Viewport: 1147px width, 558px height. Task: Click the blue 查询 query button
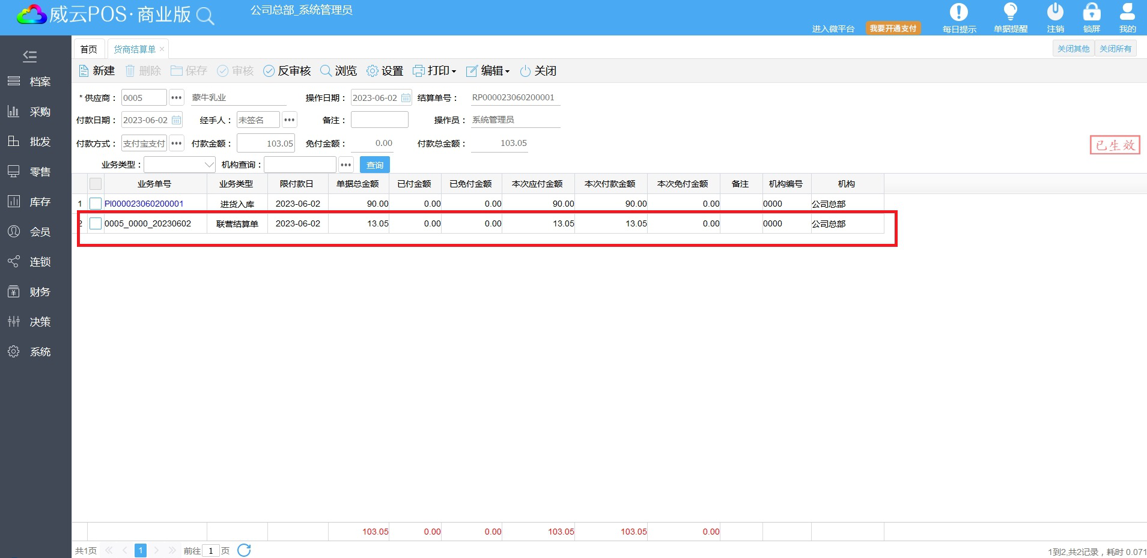pos(375,165)
